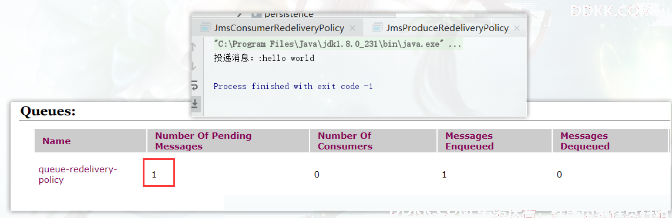Click the JmsConsumerRedeliveryPolicy tab's window icon
Image resolution: width=672 pixels, height=218 pixels.
(x=205, y=28)
